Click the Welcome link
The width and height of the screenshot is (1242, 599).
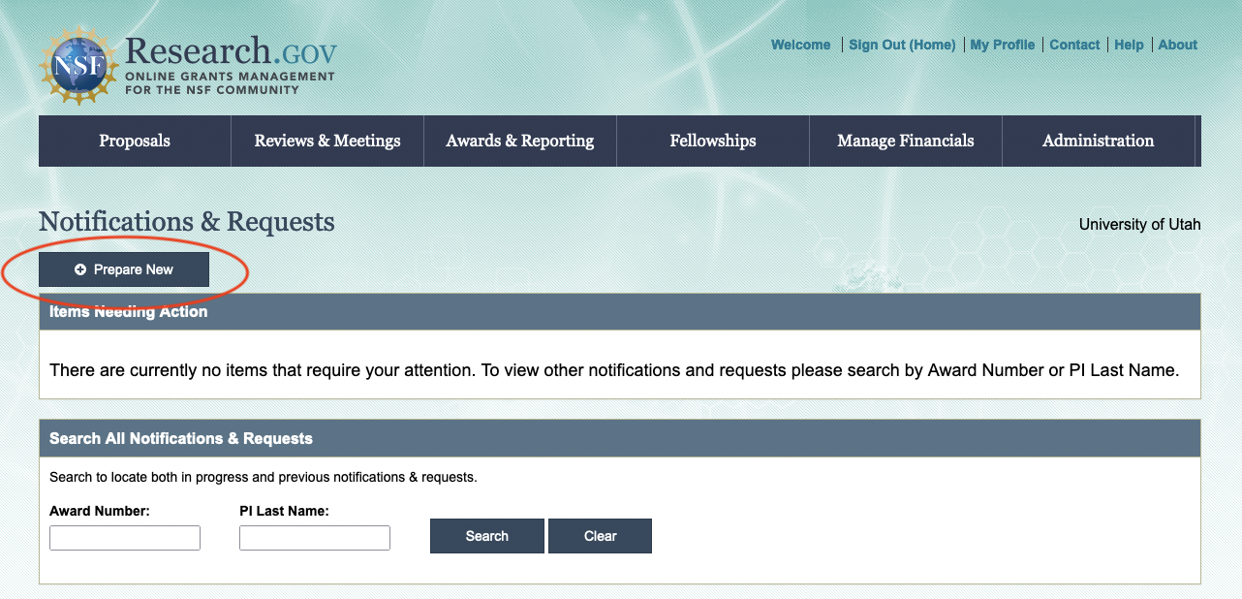coord(800,45)
